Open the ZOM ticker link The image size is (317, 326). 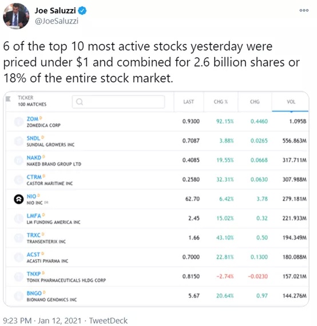click(33, 119)
